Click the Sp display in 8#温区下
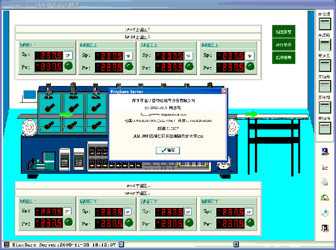Viewport: 336px width, 250px height. [x=230, y=212]
